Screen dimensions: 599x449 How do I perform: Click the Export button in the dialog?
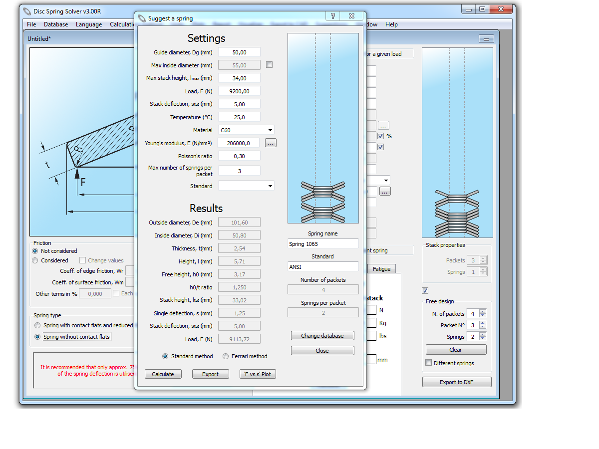(x=210, y=374)
